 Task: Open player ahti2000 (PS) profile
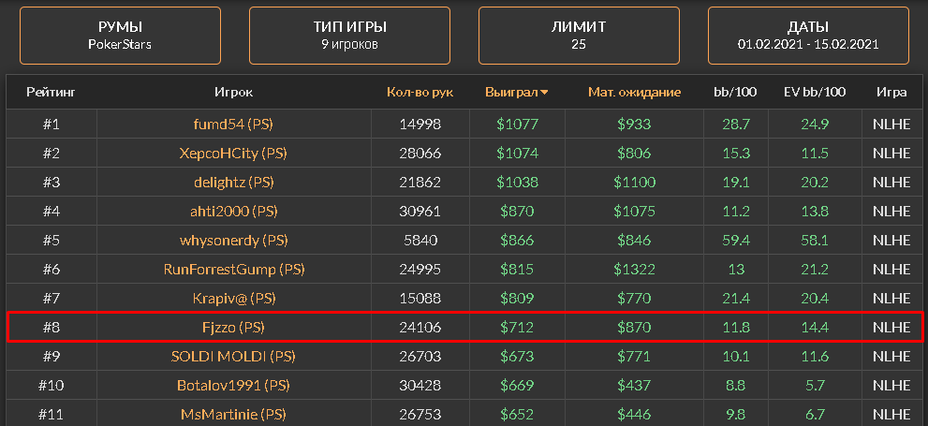tap(234, 212)
